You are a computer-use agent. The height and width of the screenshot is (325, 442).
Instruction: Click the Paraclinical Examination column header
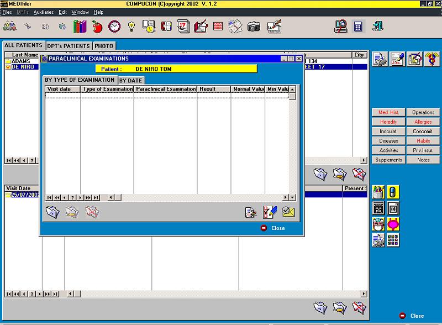coord(165,89)
